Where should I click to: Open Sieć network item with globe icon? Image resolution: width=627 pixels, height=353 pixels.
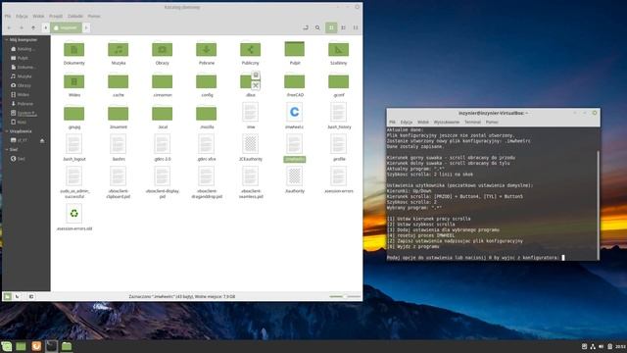point(18,159)
